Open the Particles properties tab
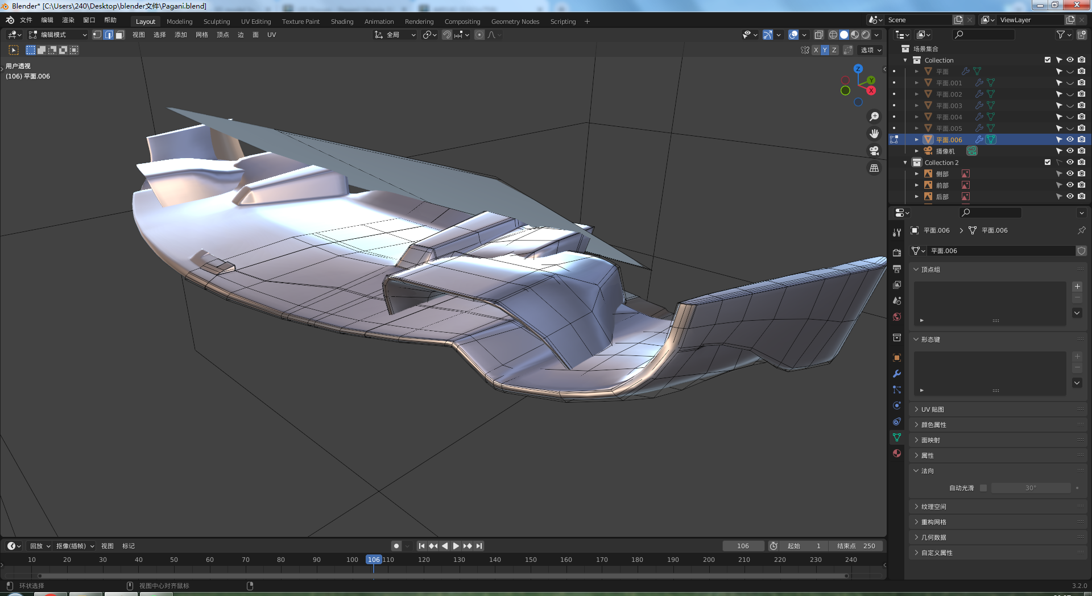The image size is (1092, 596). (897, 390)
